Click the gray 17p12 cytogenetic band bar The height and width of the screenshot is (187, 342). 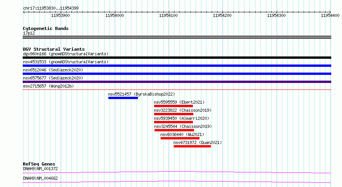pyautogui.click(x=177, y=37)
